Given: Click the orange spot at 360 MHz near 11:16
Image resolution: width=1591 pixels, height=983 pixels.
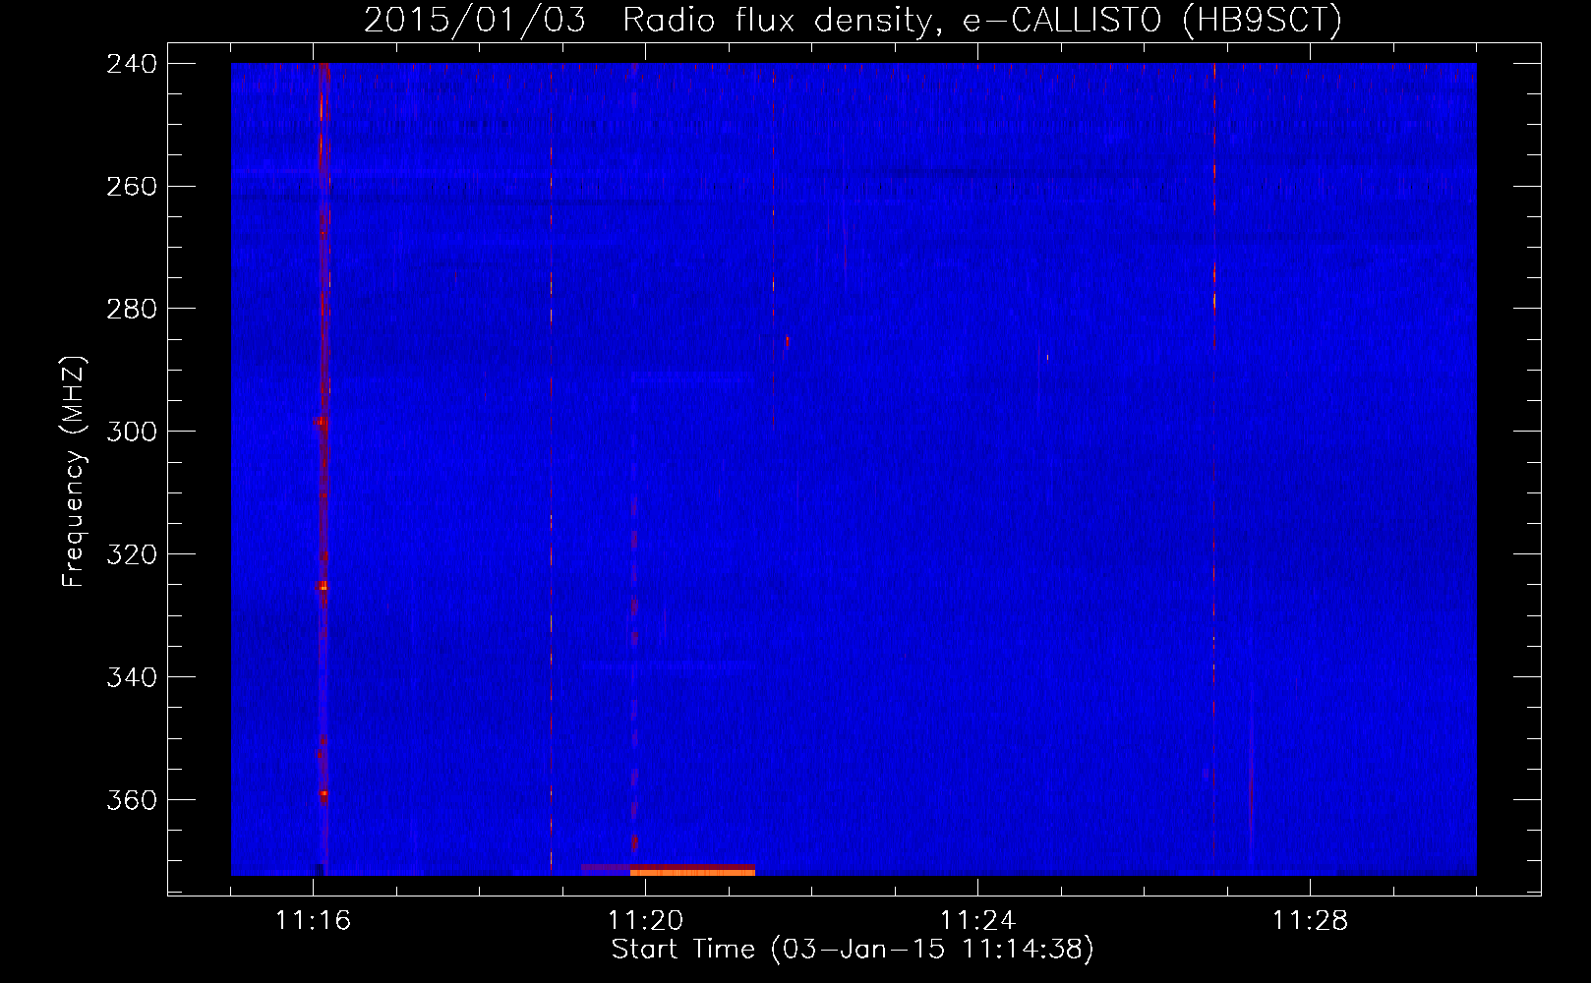Looking at the screenshot, I should (324, 793).
